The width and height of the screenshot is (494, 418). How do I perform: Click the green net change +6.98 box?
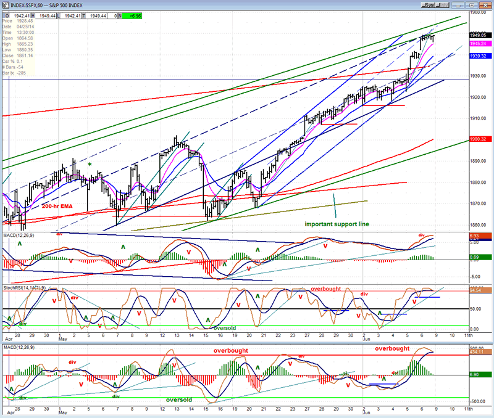[x=132, y=16]
